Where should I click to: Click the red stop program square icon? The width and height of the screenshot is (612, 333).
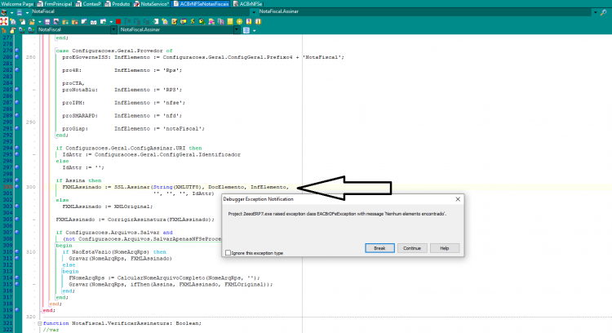click(x=118, y=21)
